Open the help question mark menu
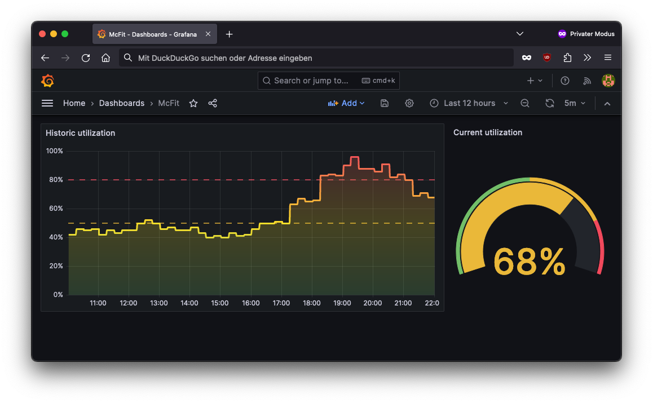This screenshot has height=403, width=653. coord(565,81)
